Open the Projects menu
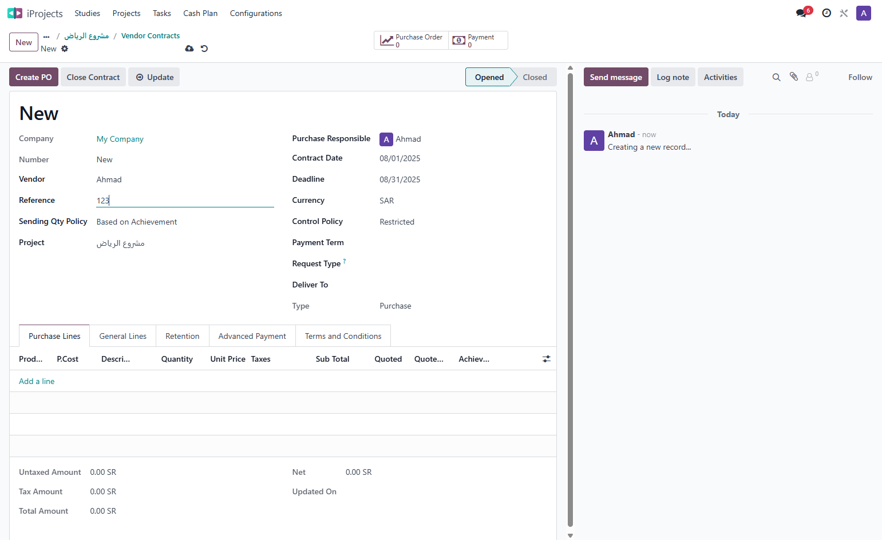 pyautogui.click(x=126, y=13)
